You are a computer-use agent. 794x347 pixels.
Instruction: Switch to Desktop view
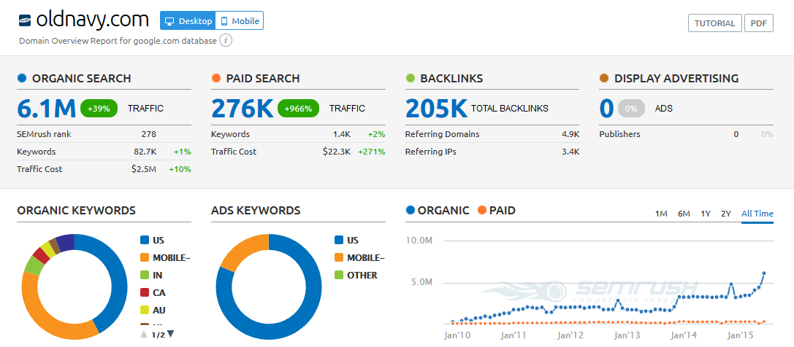point(188,20)
